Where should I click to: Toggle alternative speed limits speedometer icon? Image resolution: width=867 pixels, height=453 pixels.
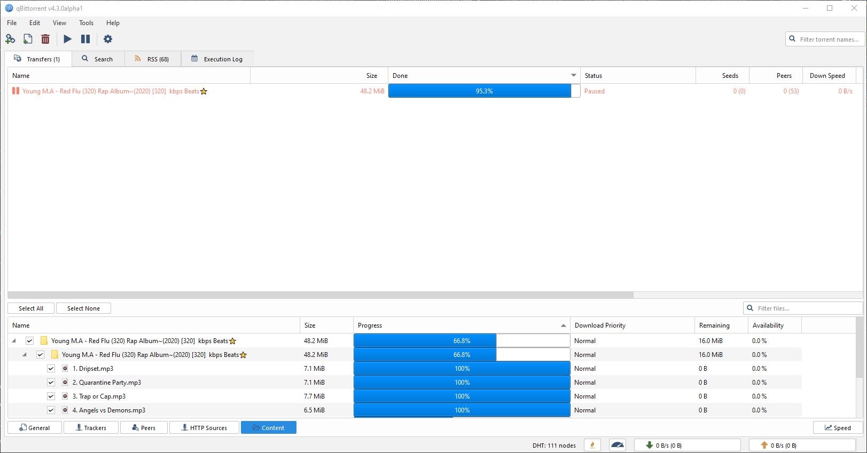[x=618, y=445]
